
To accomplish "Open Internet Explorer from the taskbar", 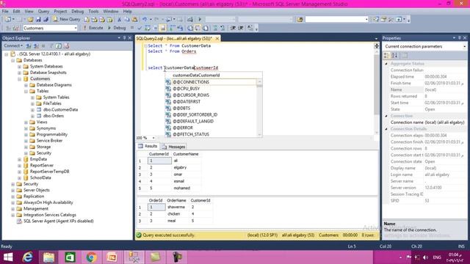I will click(28, 257).
